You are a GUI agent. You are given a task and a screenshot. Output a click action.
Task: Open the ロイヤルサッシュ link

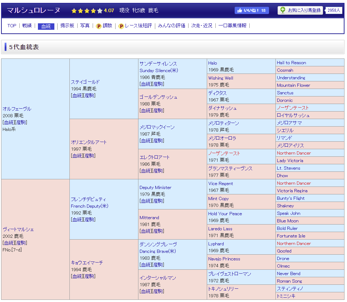tap(293, 115)
